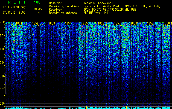Click the meteor count value 4
Screen dimensions: 172x109
pos(39,13)
